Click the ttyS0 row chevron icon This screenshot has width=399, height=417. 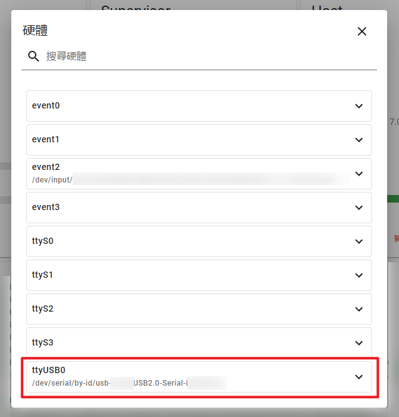359,241
